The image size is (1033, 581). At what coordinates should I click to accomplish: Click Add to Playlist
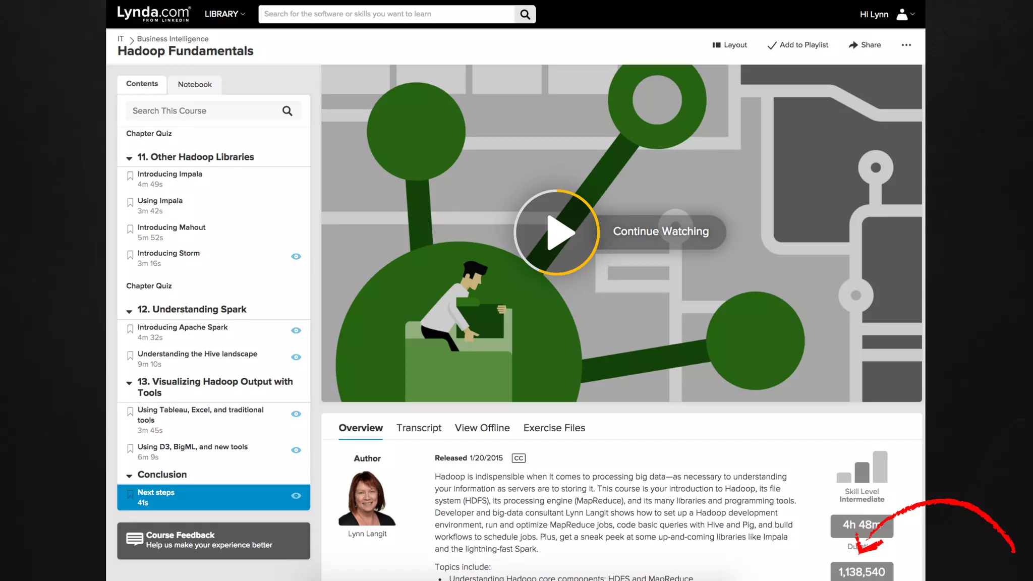pyautogui.click(x=797, y=45)
